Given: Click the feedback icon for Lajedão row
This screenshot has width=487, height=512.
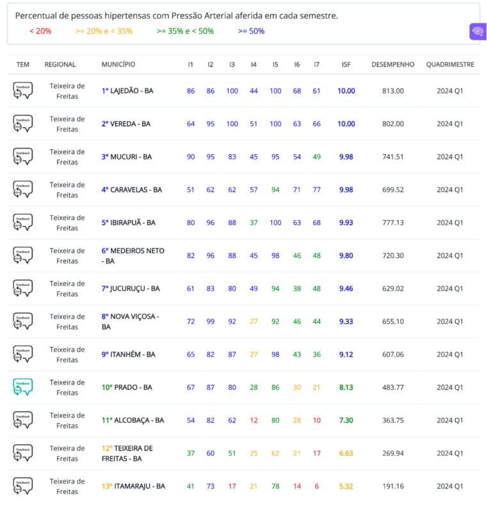Looking at the screenshot, I should (22, 91).
